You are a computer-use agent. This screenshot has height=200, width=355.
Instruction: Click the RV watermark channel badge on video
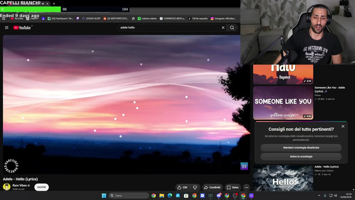pos(244,166)
